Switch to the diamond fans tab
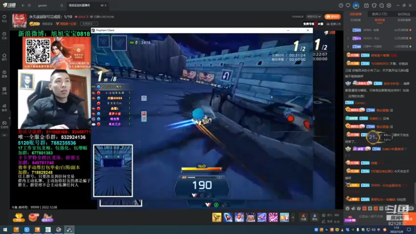This screenshot has height=234, width=416. coord(404,14)
